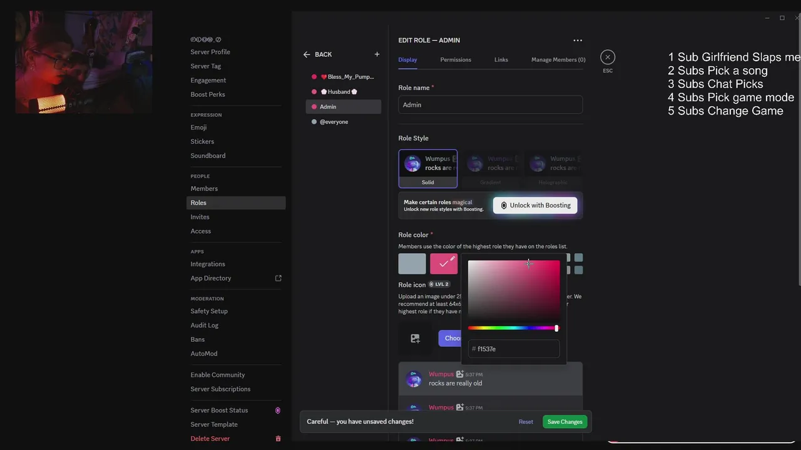Click Unlock with Boosting button
The image size is (801, 450).
pos(536,206)
